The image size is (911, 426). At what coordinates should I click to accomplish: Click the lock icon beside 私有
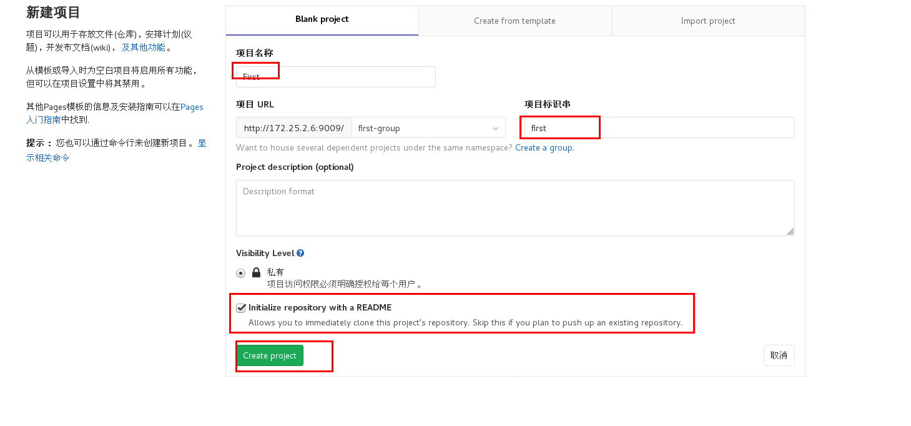(x=256, y=273)
